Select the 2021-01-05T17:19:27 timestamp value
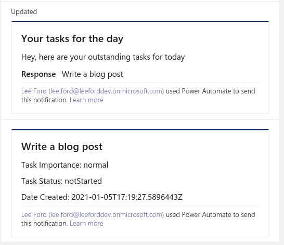 tap(127, 197)
